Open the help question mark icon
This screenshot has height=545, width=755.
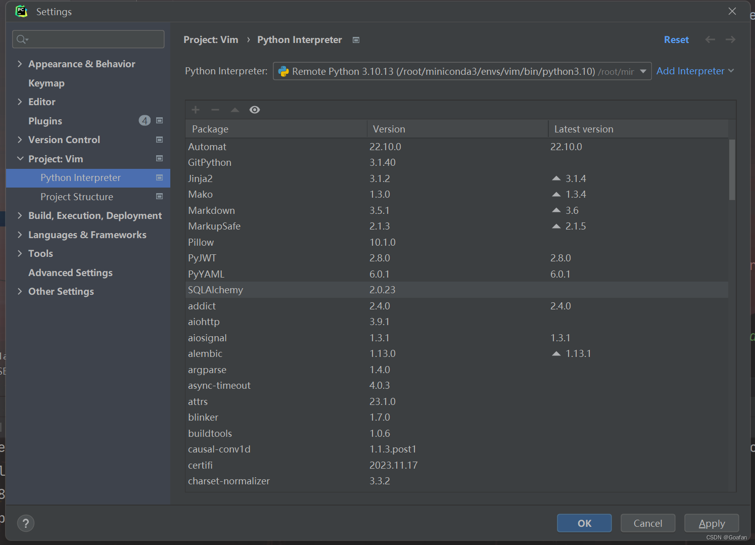(26, 523)
